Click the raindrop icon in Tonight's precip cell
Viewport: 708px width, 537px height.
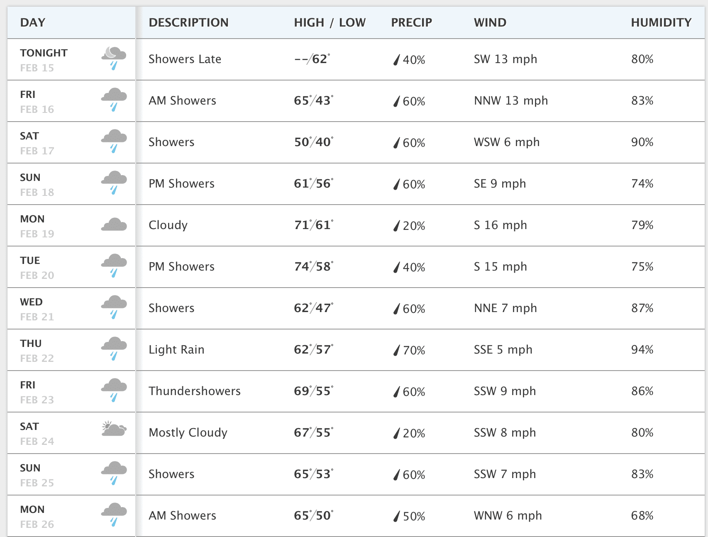[x=397, y=60]
